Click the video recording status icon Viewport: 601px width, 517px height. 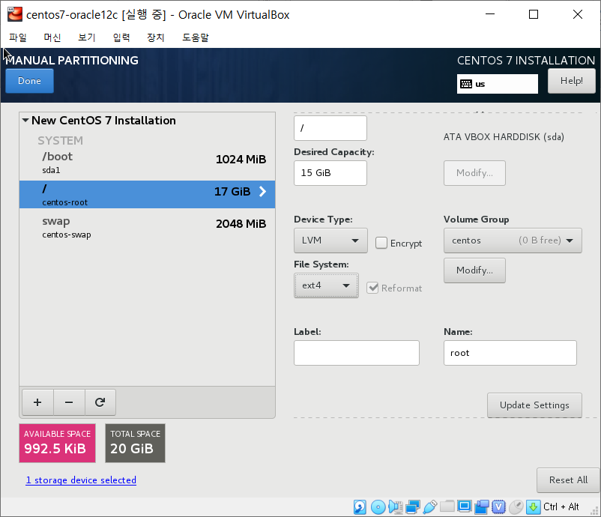pyautogui.click(x=481, y=507)
